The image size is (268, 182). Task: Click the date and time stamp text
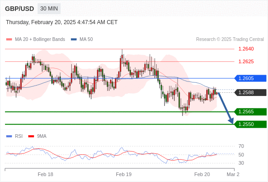click(x=62, y=22)
